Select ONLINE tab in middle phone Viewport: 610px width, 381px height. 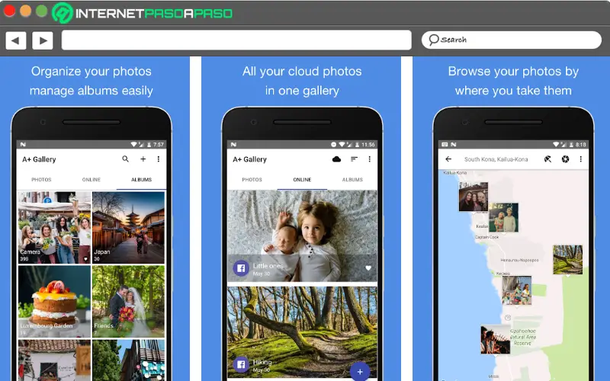tap(302, 180)
